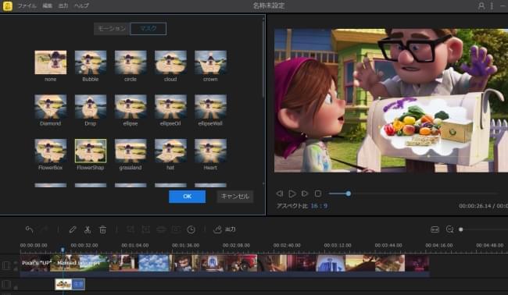Screen dimensions: 508x295
Task: Select the overlay clip on second track
Action: (x=70, y=284)
